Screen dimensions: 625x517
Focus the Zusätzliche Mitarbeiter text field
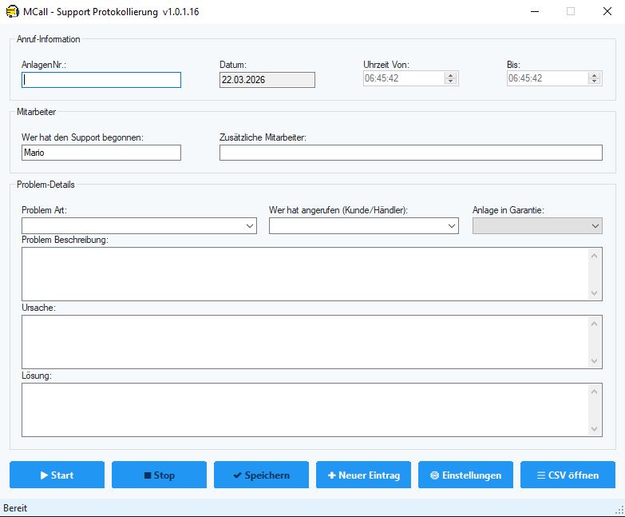410,153
